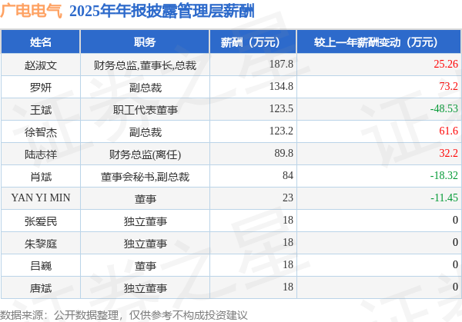Image resolution: width=462 pixels, height=322 pixels.
Task: Select the 姓名 column header
Action: 41,42
